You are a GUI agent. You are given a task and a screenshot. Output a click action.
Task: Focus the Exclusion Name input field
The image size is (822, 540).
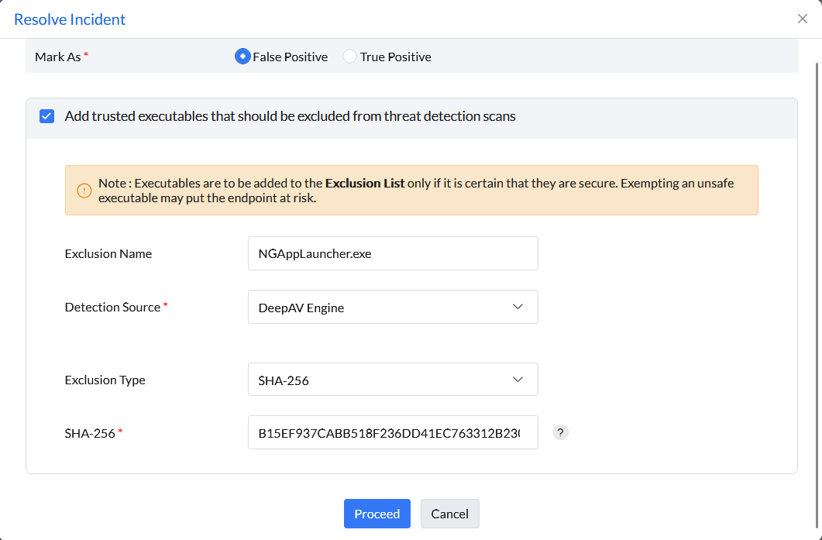[x=393, y=253]
